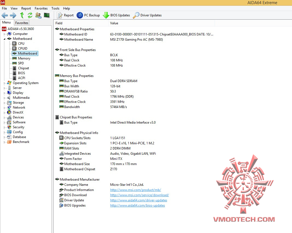Switch to the Menu tab
Image resolution: width=292 pixels, height=233 pixels.
[7, 22]
